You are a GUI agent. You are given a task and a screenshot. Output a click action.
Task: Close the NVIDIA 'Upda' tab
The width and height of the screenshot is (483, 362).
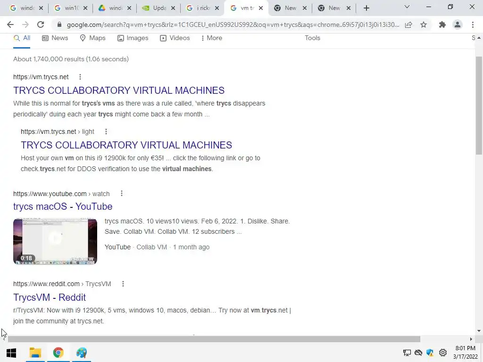(173, 8)
